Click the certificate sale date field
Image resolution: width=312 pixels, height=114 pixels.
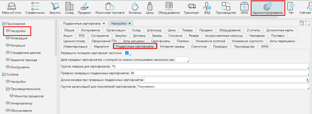182,60
